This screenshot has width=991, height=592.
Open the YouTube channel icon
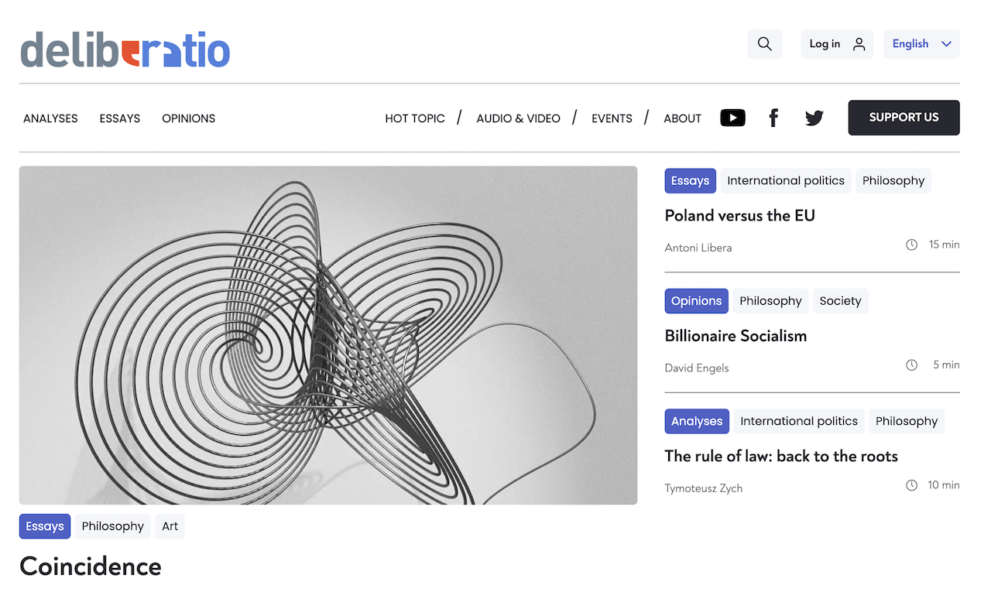pos(732,118)
